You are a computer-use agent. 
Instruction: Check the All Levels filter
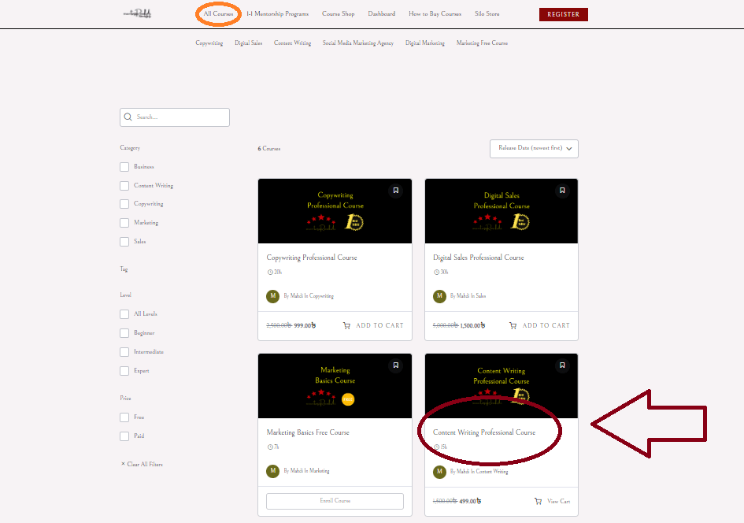click(x=124, y=314)
